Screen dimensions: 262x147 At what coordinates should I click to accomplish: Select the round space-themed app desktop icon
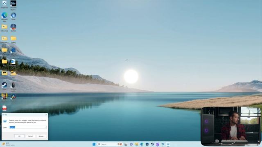[x=13, y=27]
